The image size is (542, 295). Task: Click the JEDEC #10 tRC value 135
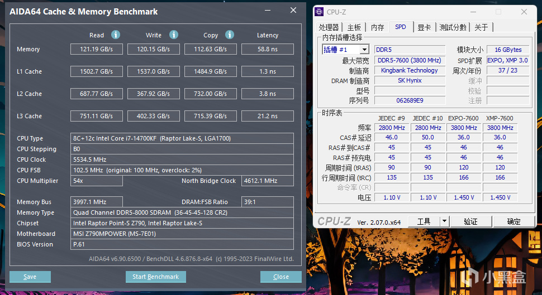[x=428, y=177]
